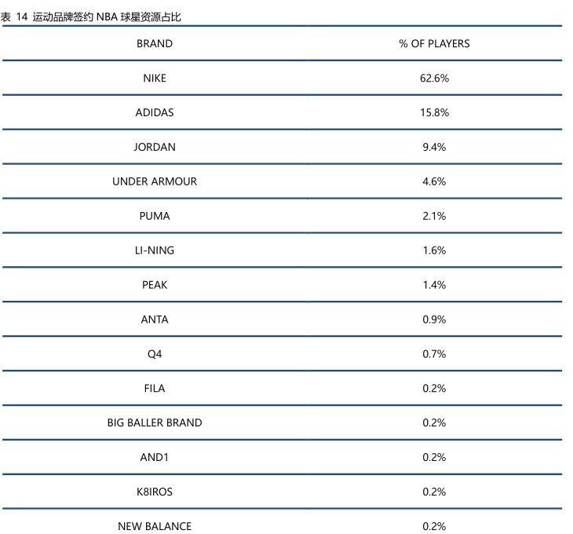Click the 15.8% percentage cell
This screenshot has height=534, width=573.
(x=434, y=113)
